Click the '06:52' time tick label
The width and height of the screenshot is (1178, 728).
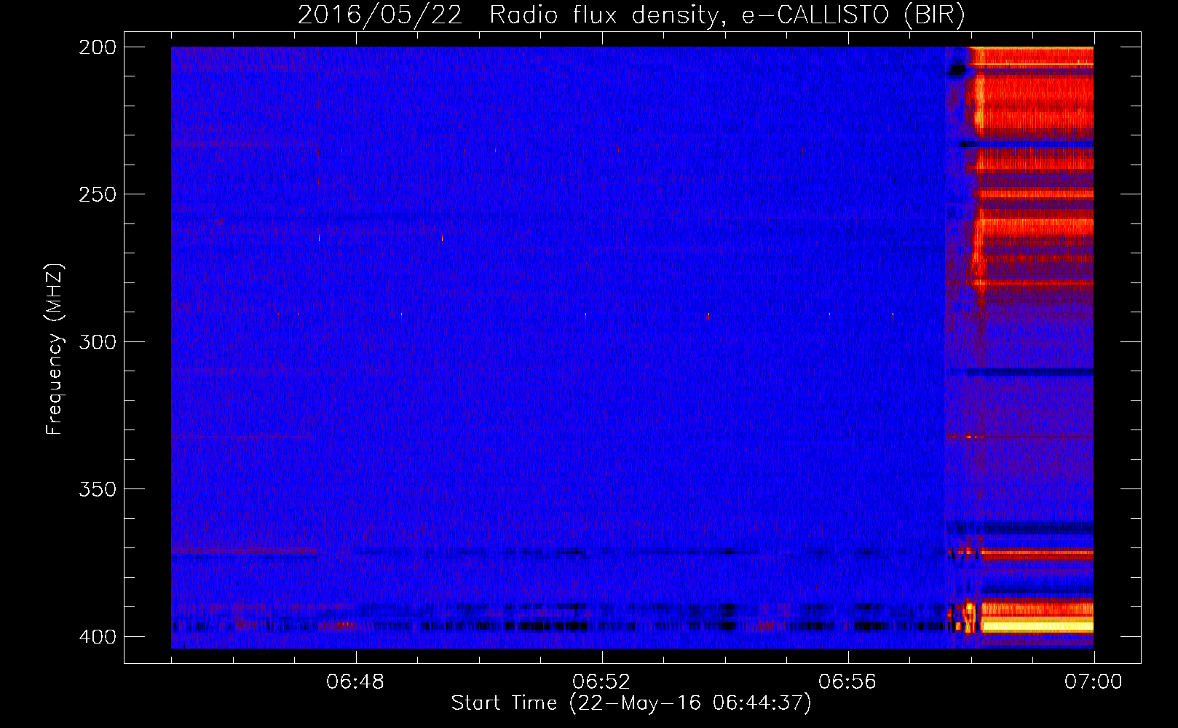pyautogui.click(x=601, y=682)
